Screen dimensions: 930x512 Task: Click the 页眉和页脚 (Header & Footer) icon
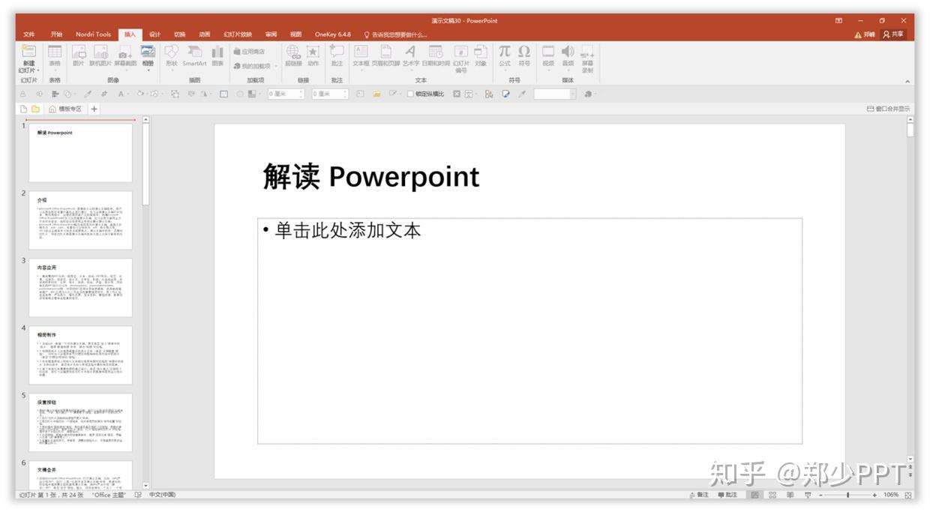tap(386, 52)
